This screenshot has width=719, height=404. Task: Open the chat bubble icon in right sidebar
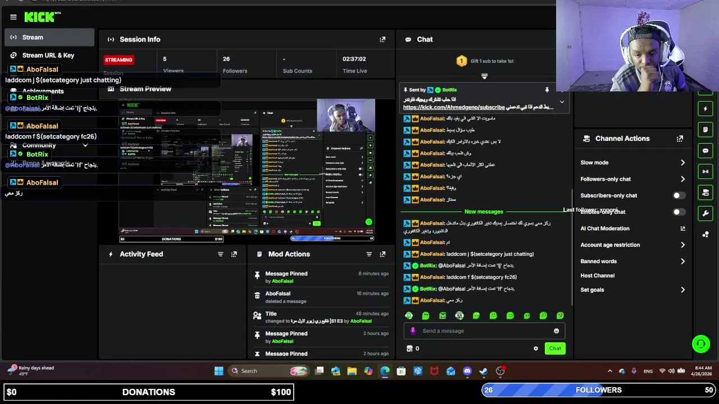pyautogui.click(x=706, y=150)
